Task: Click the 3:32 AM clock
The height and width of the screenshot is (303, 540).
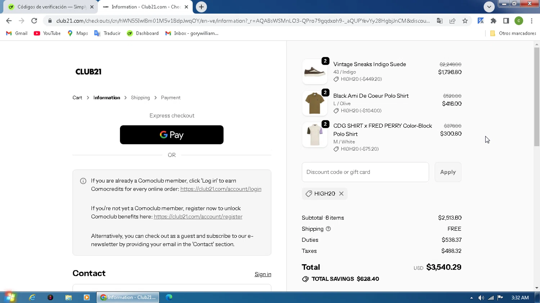Action: coord(520,298)
